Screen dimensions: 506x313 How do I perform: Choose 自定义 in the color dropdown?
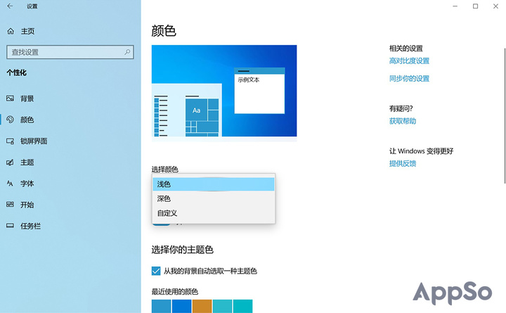[x=214, y=213]
